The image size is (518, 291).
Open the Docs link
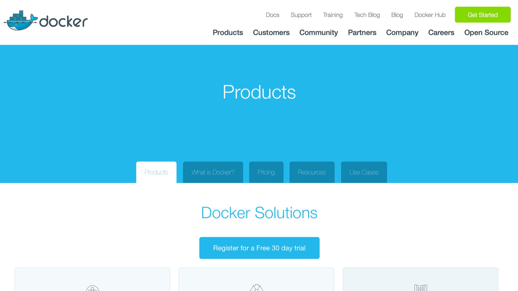(272, 15)
